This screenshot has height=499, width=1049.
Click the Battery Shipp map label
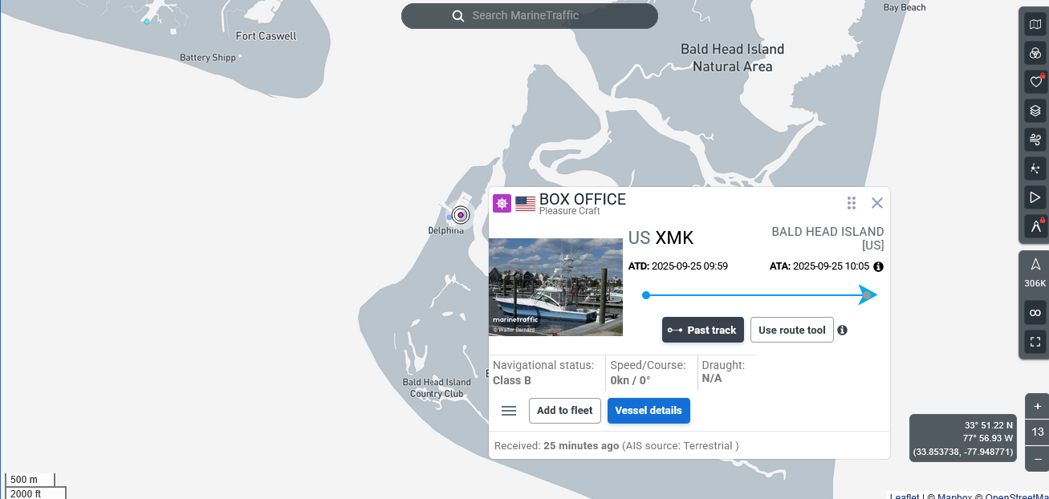[208, 58]
